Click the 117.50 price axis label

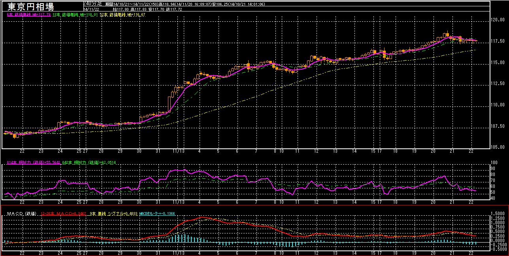497,41
